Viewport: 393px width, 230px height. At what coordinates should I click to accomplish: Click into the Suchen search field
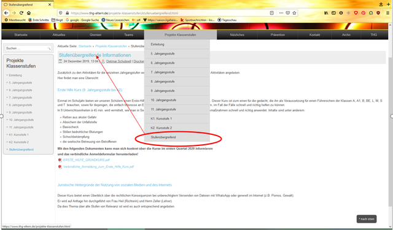[x=26, y=48]
